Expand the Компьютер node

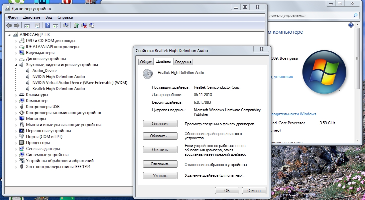pos(16,101)
